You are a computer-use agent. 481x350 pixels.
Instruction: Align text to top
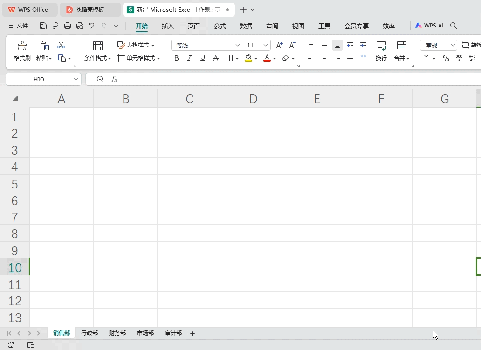point(311,45)
